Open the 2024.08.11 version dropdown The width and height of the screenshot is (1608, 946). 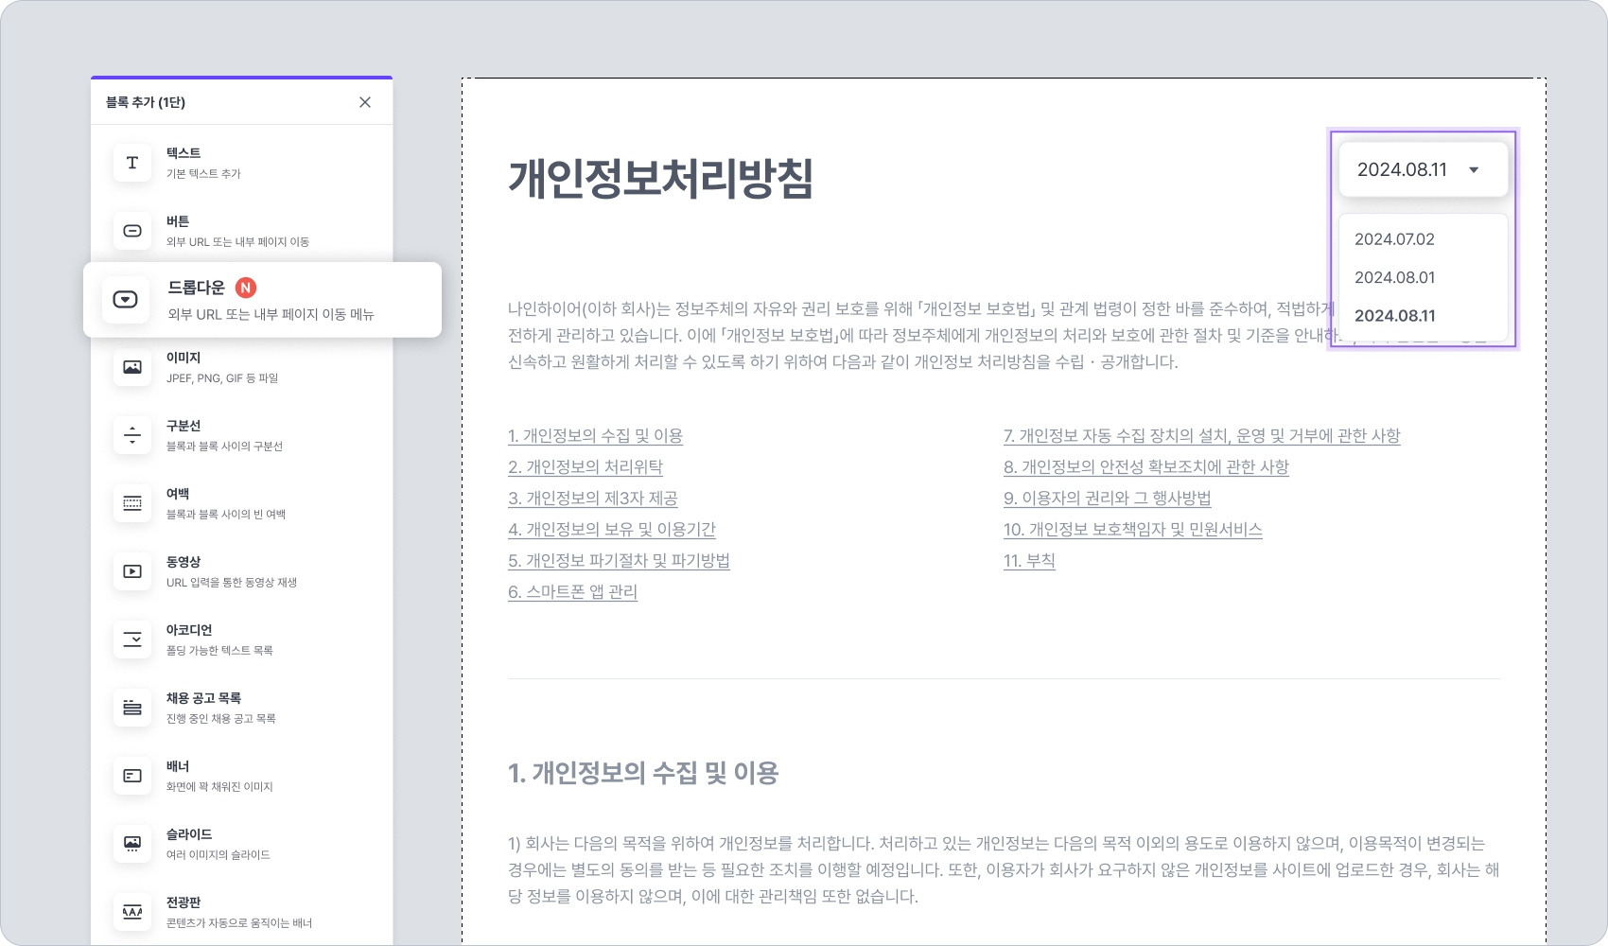[1423, 170]
